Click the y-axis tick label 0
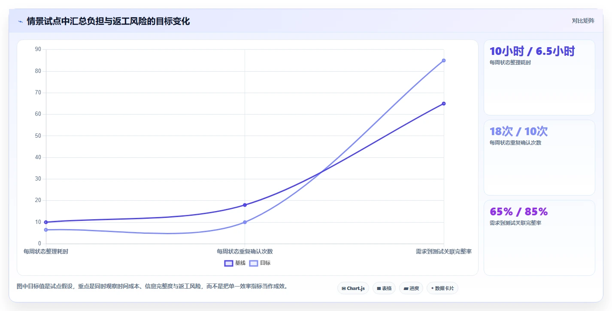 39,244
